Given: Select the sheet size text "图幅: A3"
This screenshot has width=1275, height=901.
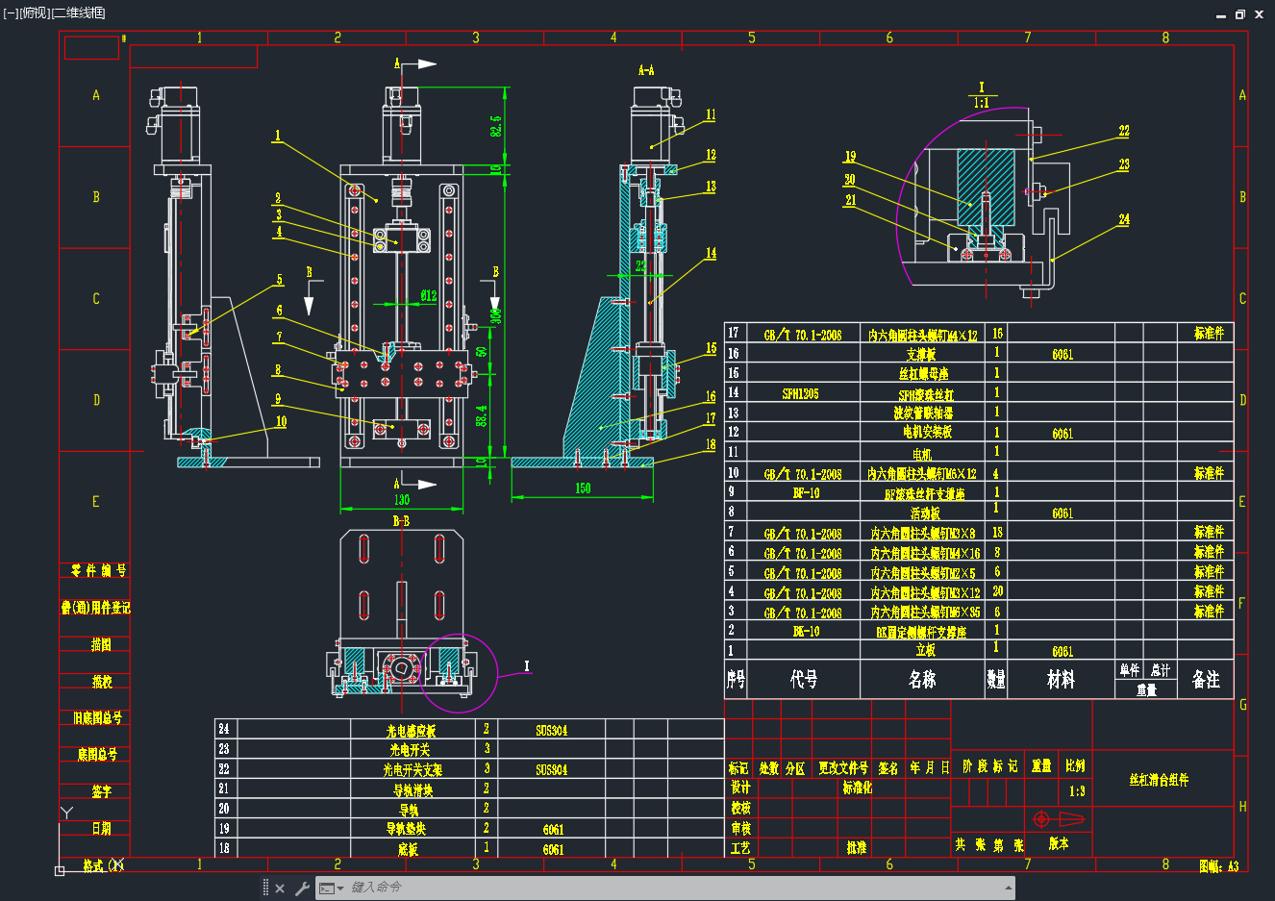Looking at the screenshot, I should (1219, 866).
